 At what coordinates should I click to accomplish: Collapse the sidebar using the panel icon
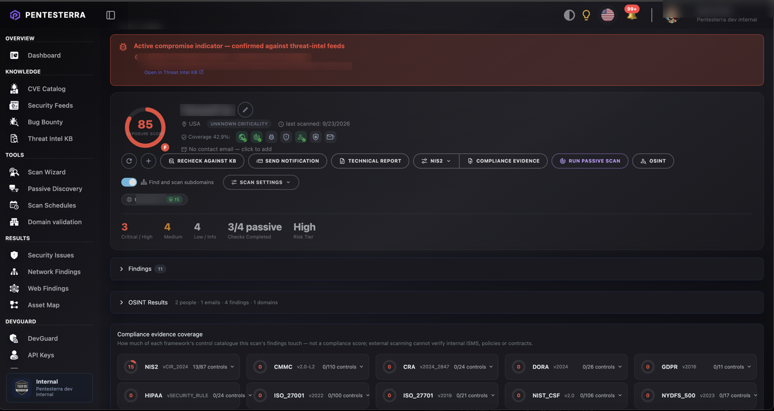111,15
